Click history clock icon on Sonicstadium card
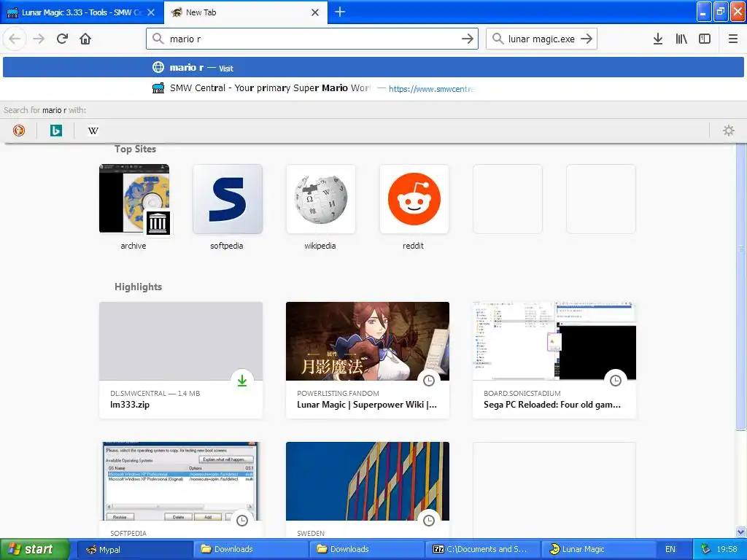The width and height of the screenshot is (747, 560). pos(616,381)
